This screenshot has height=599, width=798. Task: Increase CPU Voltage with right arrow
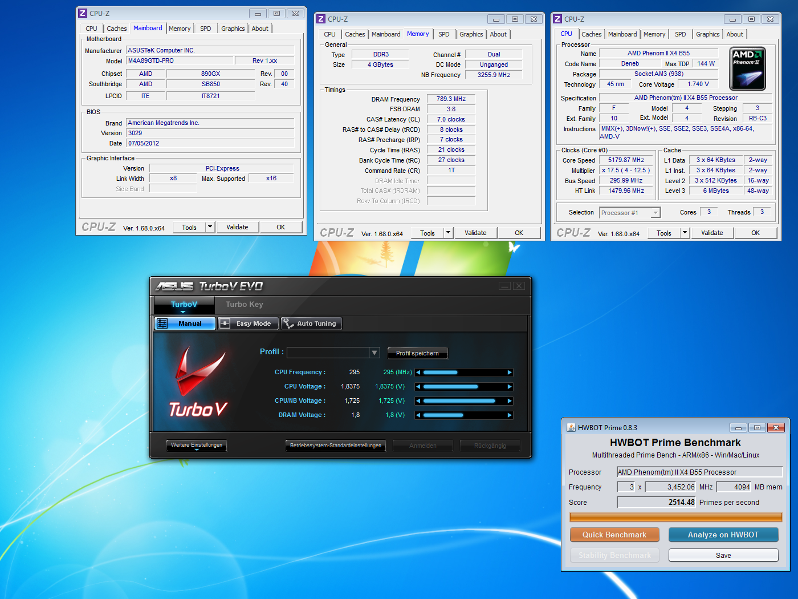pyautogui.click(x=510, y=387)
